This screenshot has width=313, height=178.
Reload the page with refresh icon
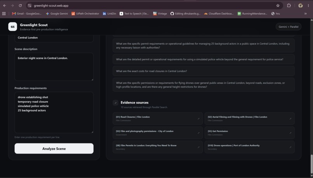coord(20,5)
